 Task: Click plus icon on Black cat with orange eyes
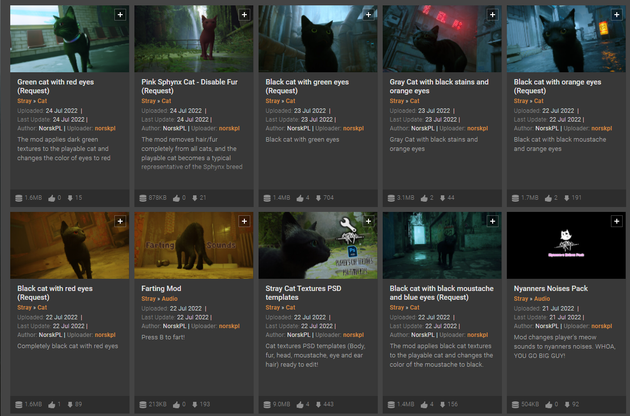pyautogui.click(x=617, y=15)
